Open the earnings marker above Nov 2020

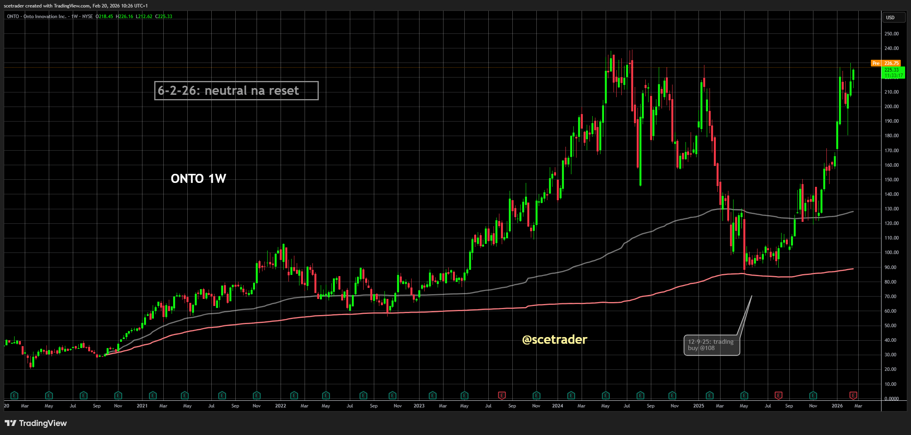(118, 395)
